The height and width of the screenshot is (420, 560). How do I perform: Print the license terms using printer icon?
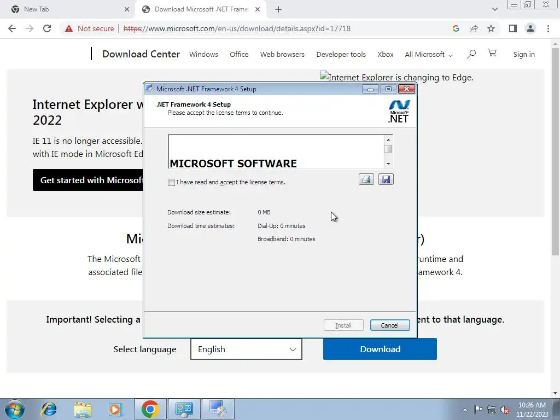366,179
